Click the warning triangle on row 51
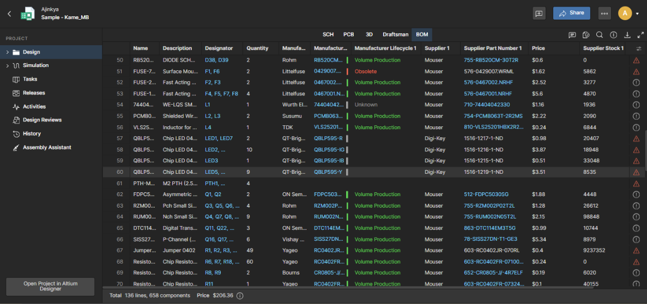Image resolution: width=647 pixels, height=304 pixels. click(636, 71)
